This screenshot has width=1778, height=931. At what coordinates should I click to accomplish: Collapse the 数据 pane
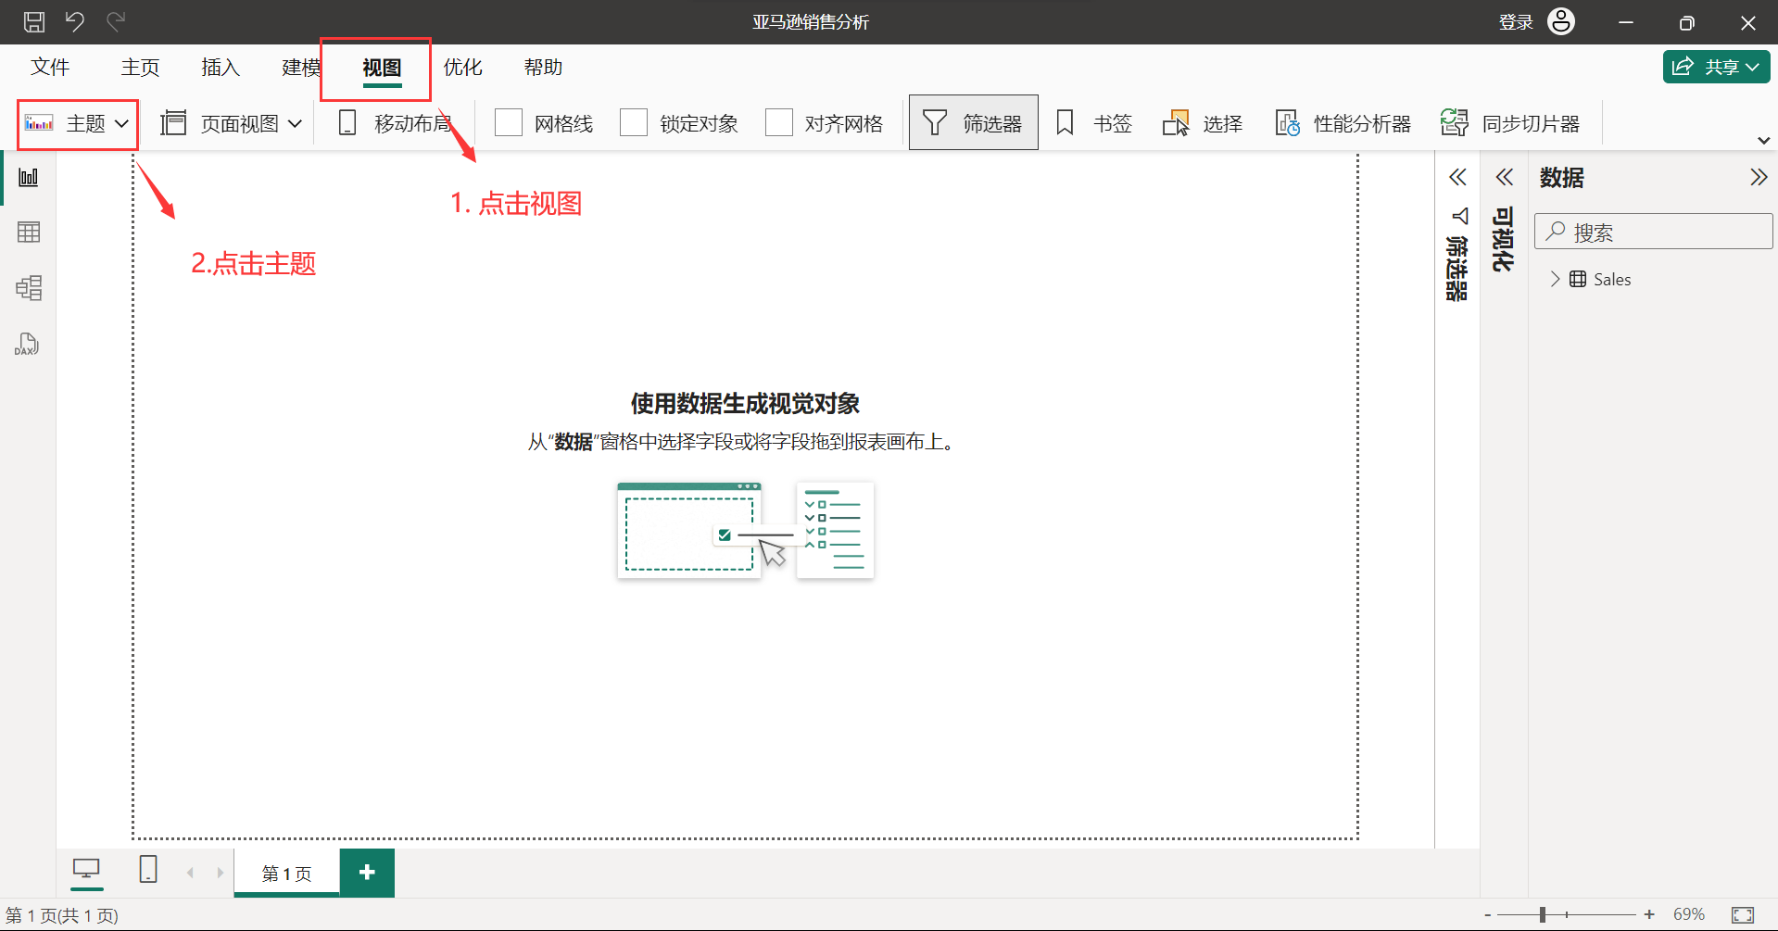(1759, 177)
